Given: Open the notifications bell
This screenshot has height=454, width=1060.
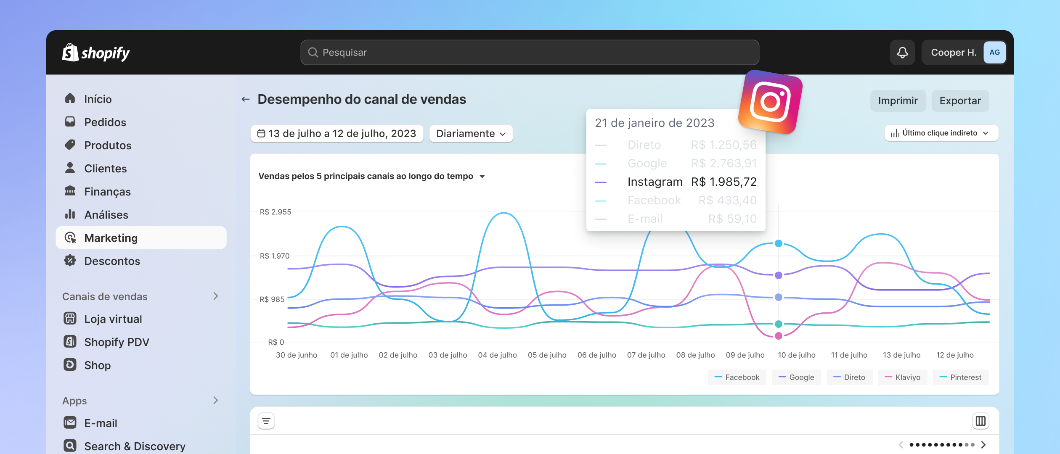Looking at the screenshot, I should coord(902,53).
